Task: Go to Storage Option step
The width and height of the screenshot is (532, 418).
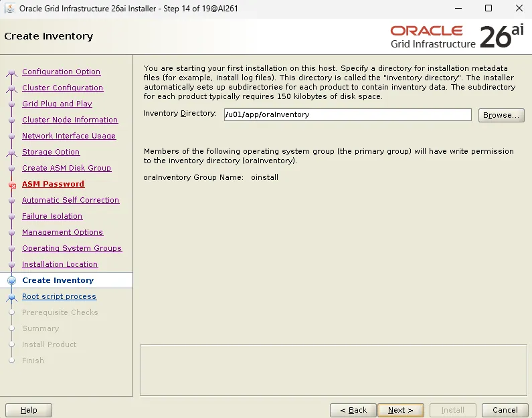Action: [51, 152]
